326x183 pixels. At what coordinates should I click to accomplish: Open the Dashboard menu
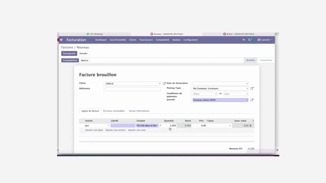101,40
